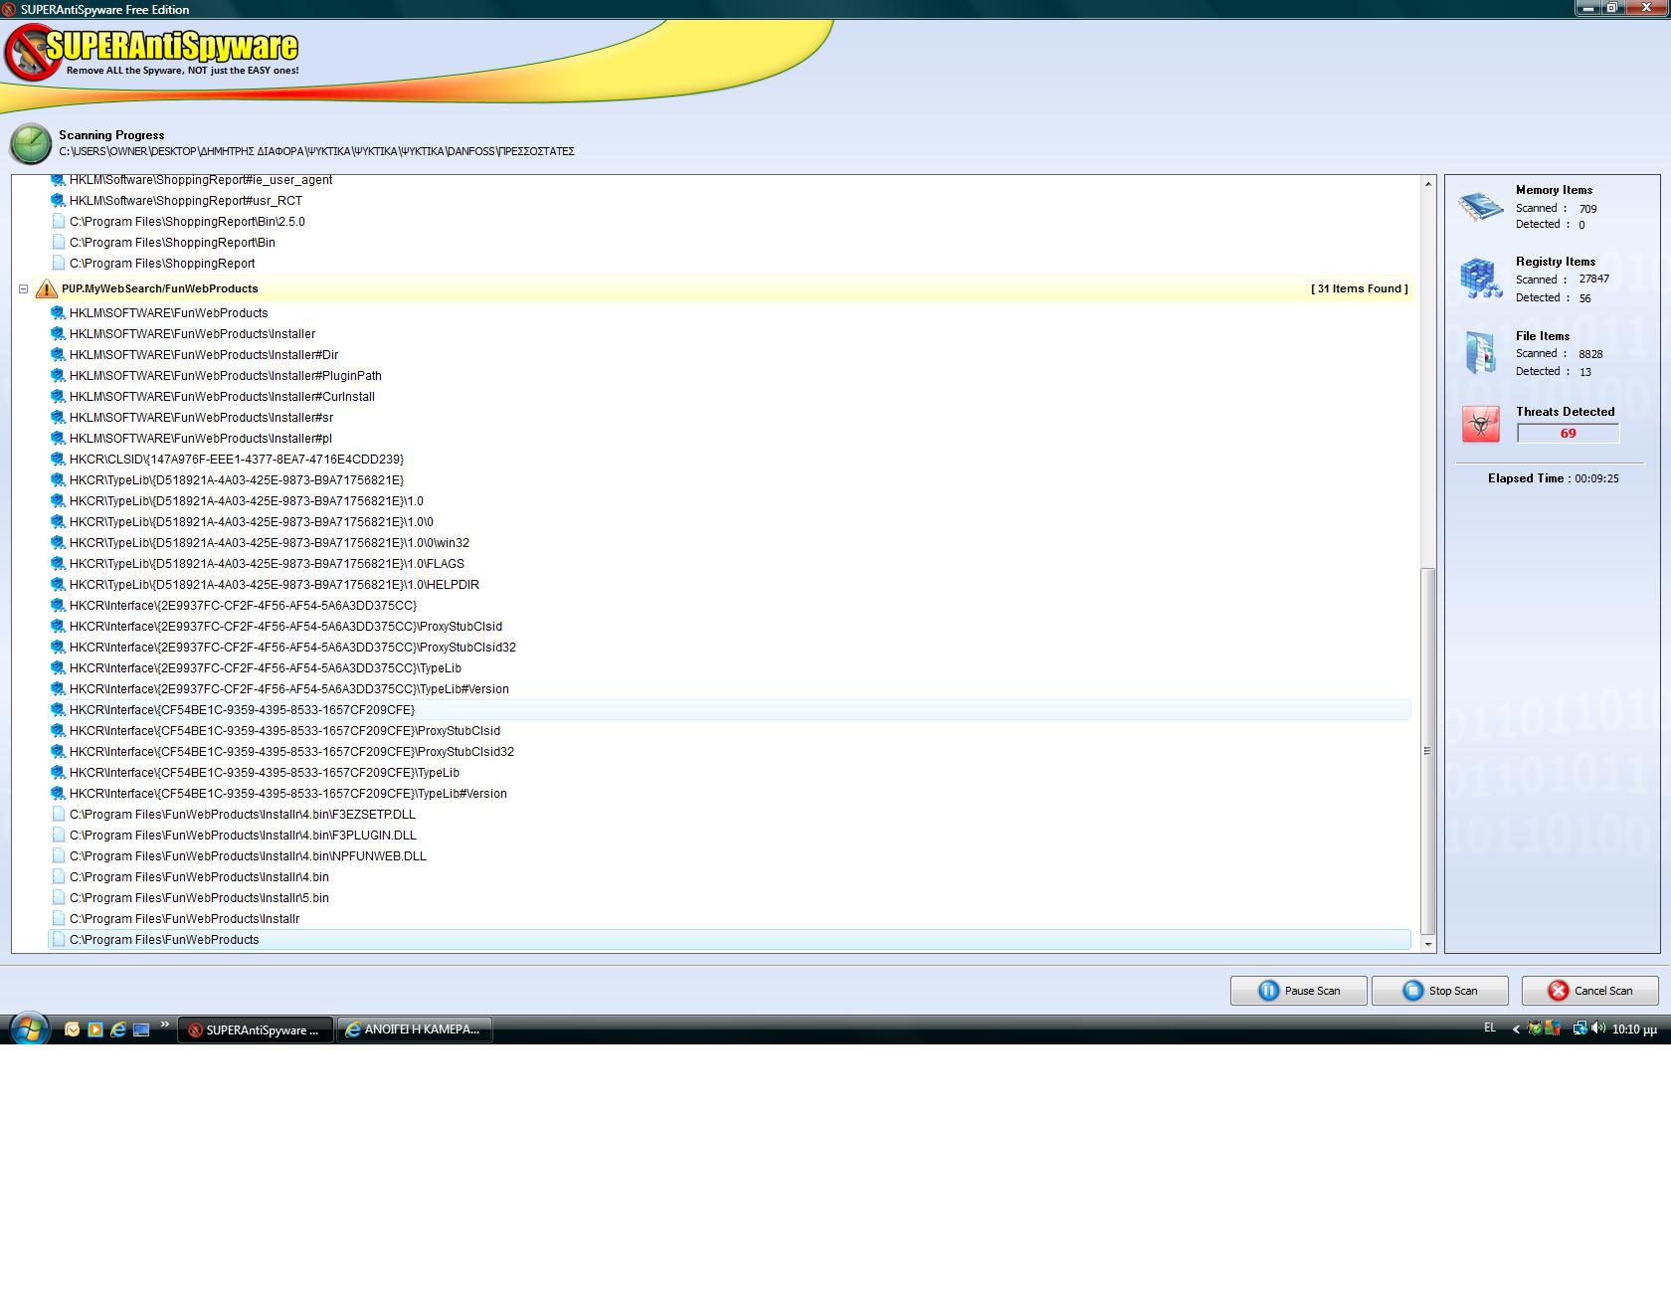The width and height of the screenshot is (1671, 1308).
Task: Click the Cancel Scan button
Action: 1589,991
